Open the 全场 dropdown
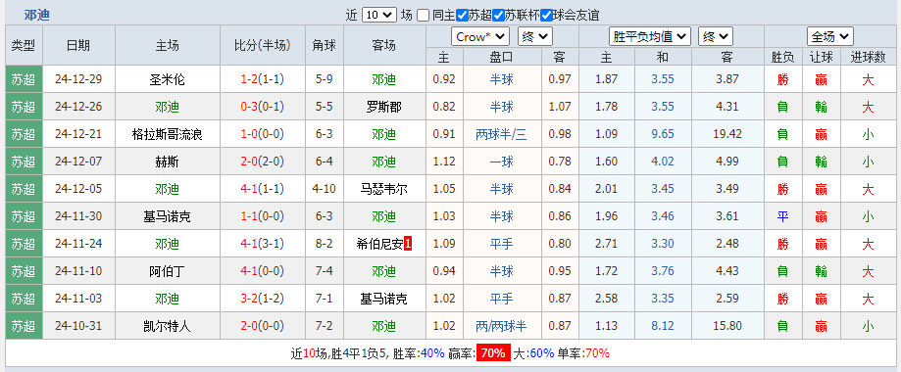Viewport: 901px width, 372px height. coord(830,37)
